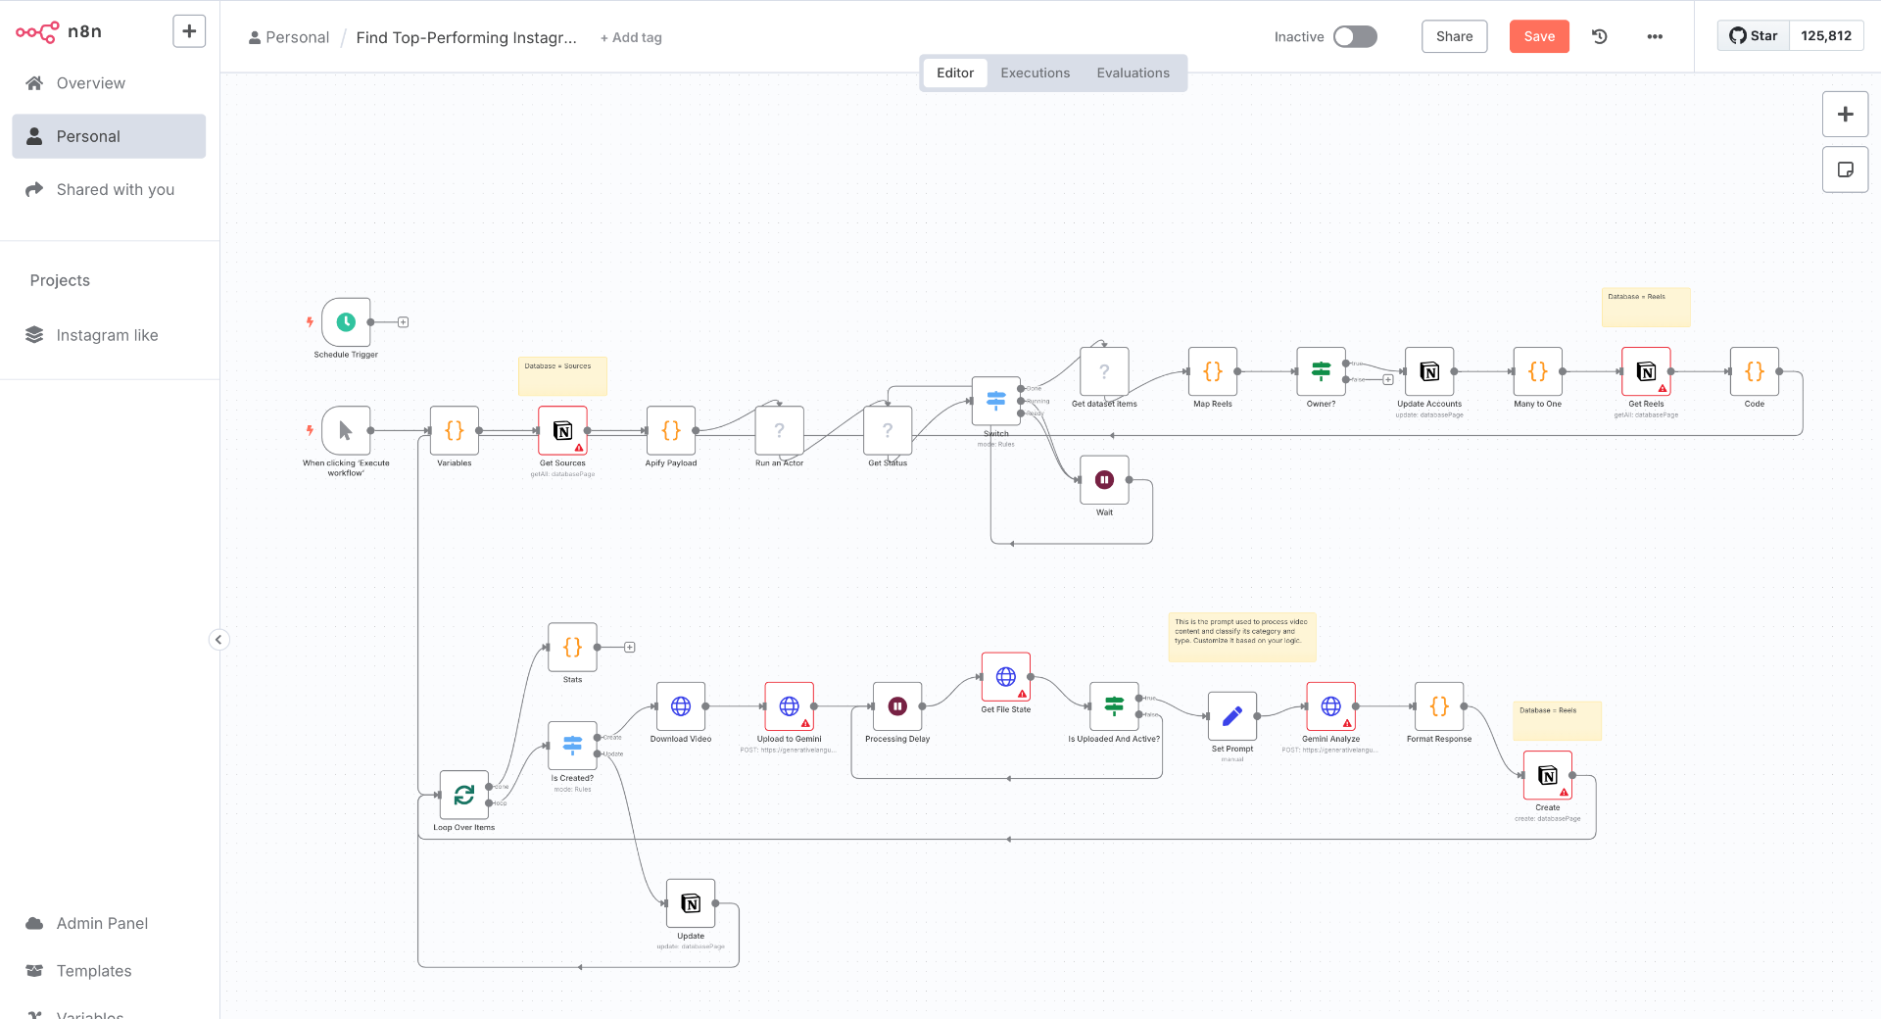Viewport: 1881px width, 1019px height.
Task: Click the Share button
Action: [x=1454, y=36]
